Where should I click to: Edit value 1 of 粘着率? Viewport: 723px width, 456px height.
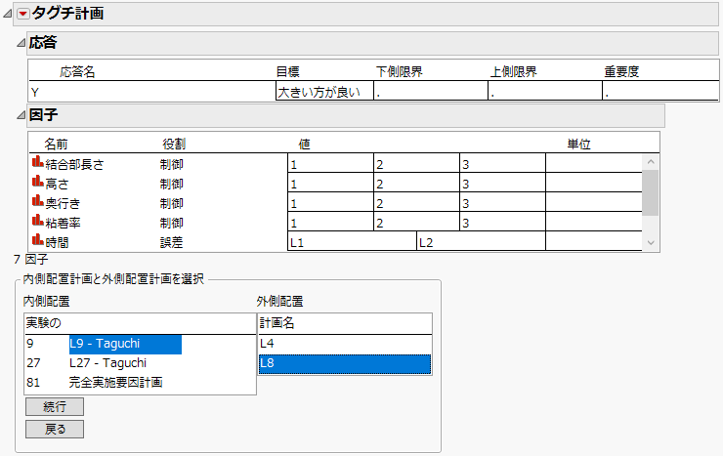(330, 222)
